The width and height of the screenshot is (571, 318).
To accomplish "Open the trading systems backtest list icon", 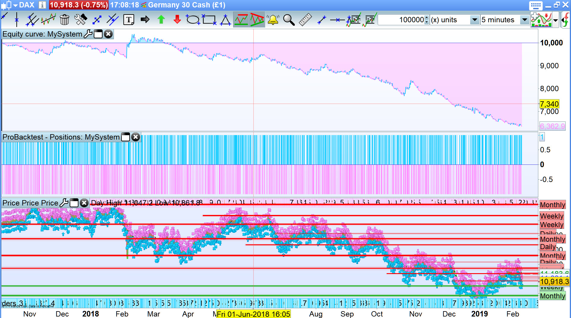I will 370,20.
